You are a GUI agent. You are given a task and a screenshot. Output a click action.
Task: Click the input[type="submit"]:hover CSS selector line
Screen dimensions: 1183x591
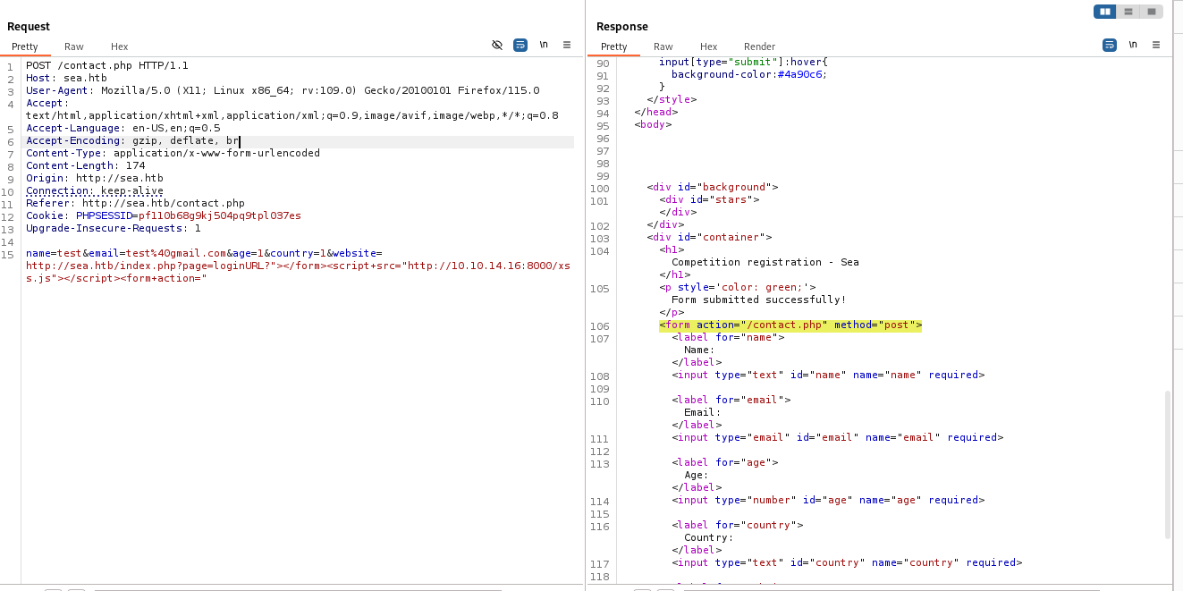click(x=744, y=62)
